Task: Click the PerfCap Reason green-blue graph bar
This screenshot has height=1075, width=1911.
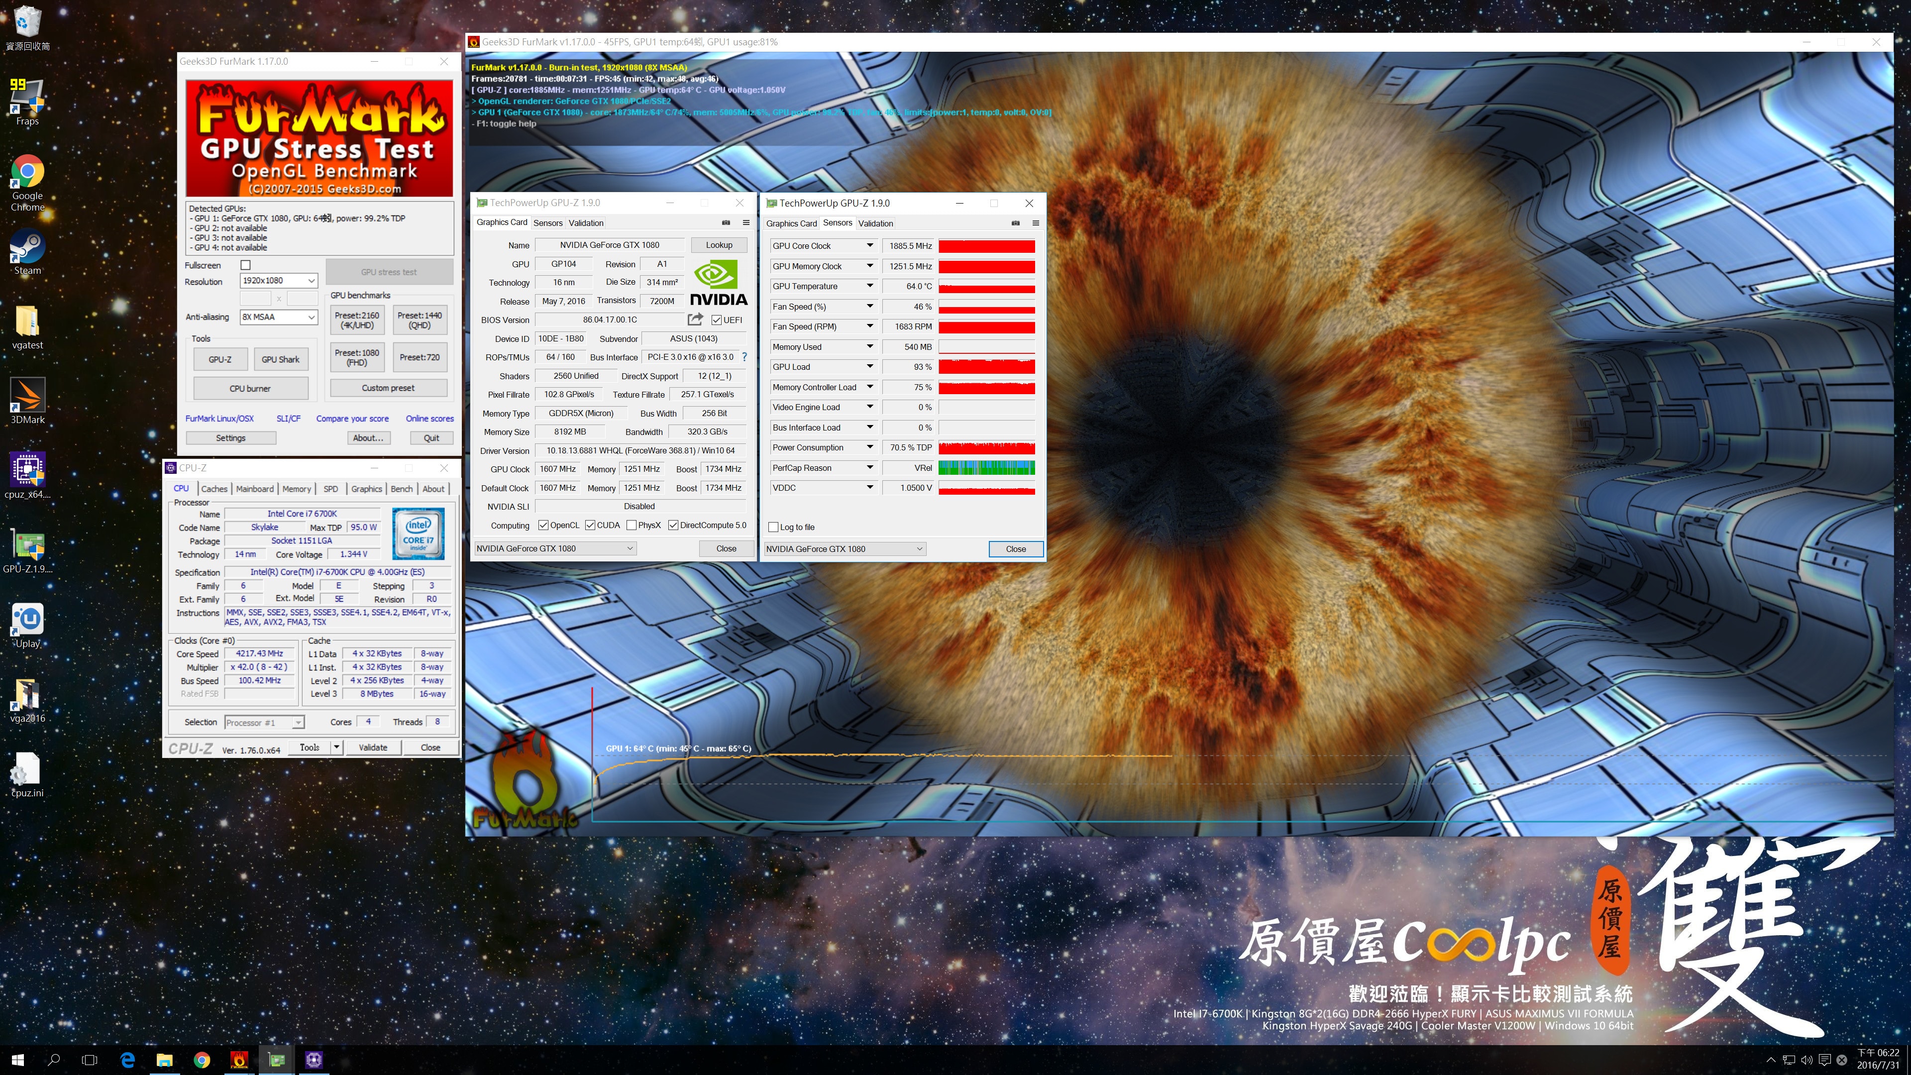Action: (987, 467)
